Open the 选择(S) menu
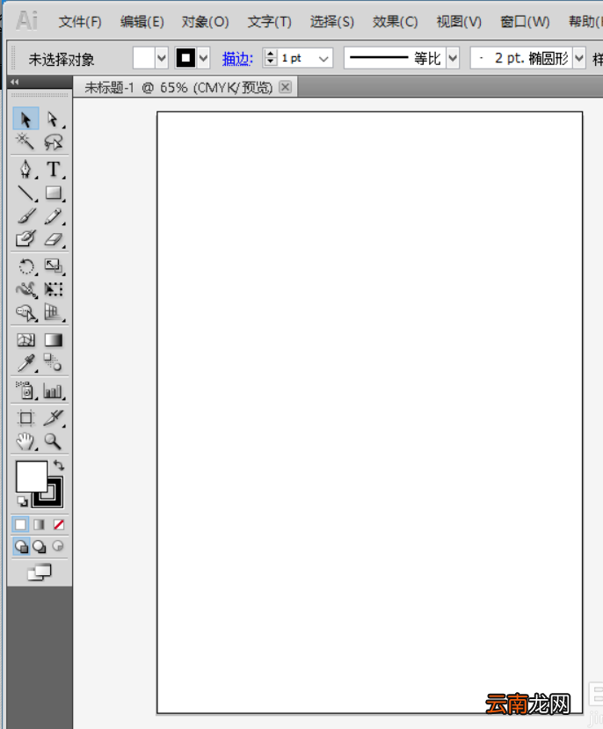The image size is (603, 729). (331, 21)
